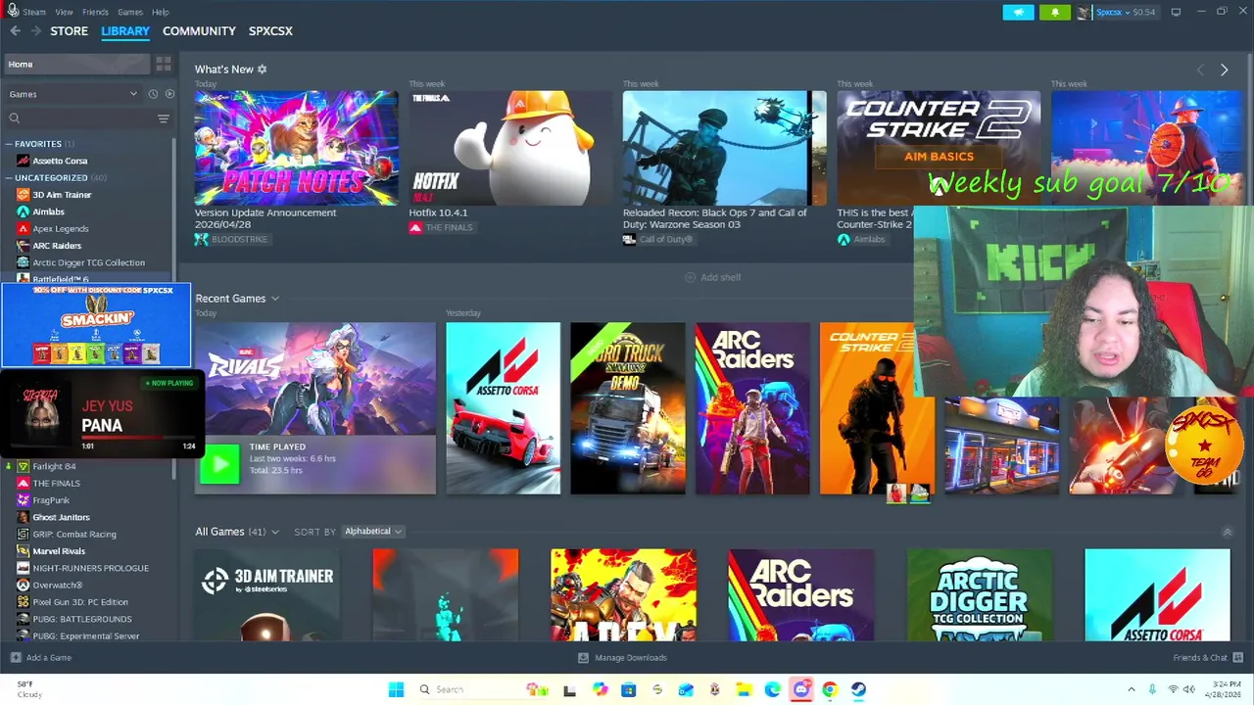Open Google Chrome from taskbar
The width and height of the screenshot is (1254, 705).
[x=830, y=689]
